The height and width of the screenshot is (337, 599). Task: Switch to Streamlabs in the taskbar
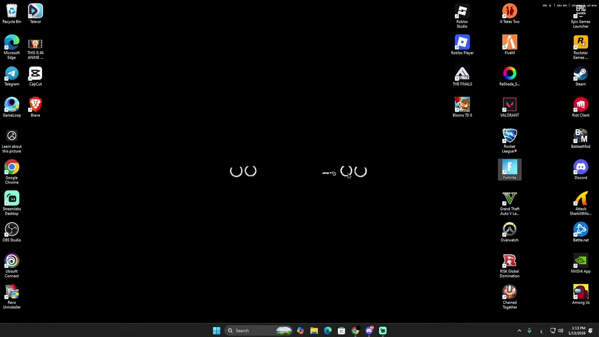coord(383,330)
